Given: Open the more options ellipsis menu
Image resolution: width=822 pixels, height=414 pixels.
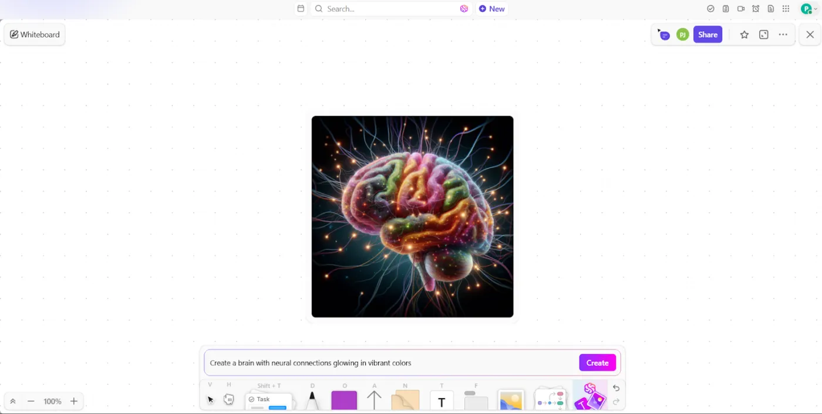Looking at the screenshot, I should point(783,35).
